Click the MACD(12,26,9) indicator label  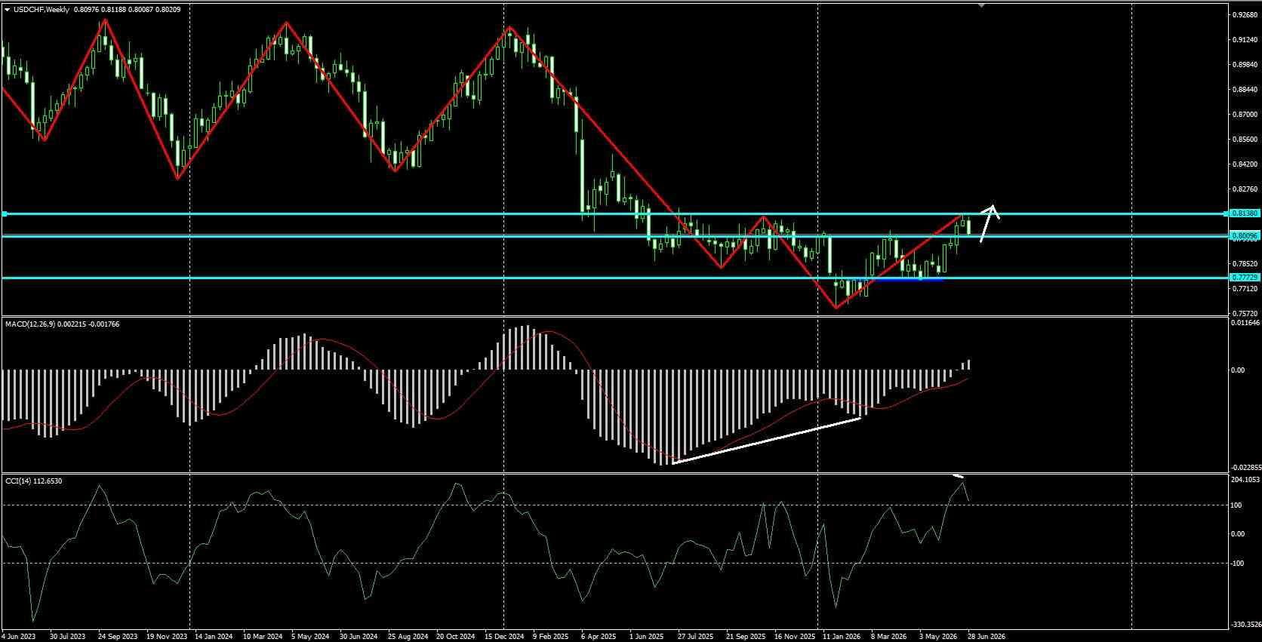click(30, 324)
